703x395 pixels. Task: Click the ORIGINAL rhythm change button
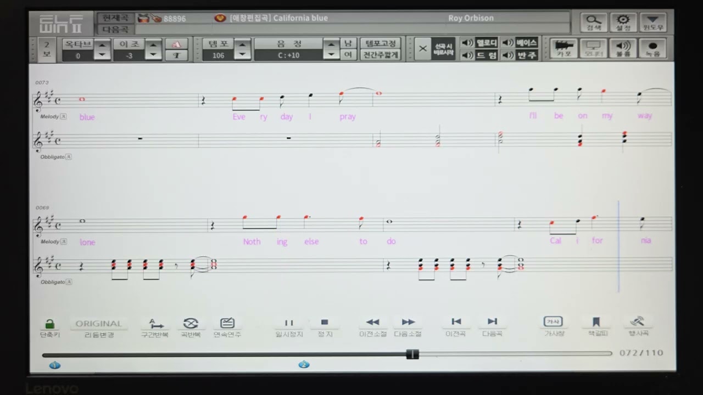(x=99, y=324)
